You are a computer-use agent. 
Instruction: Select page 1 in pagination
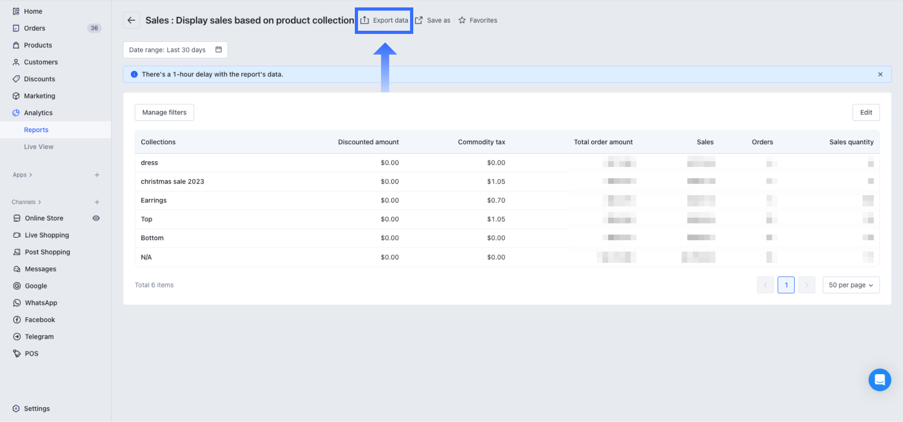tap(786, 285)
